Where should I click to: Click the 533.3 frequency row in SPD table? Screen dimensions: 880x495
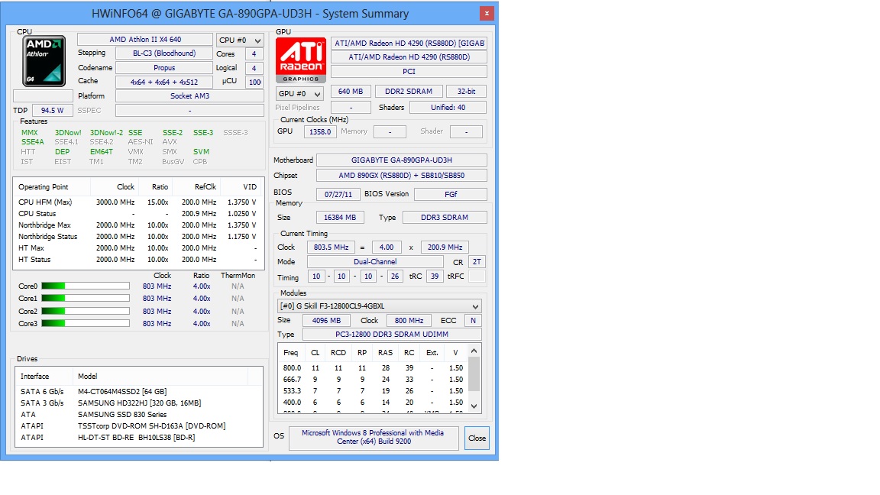[x=374, y=390]
